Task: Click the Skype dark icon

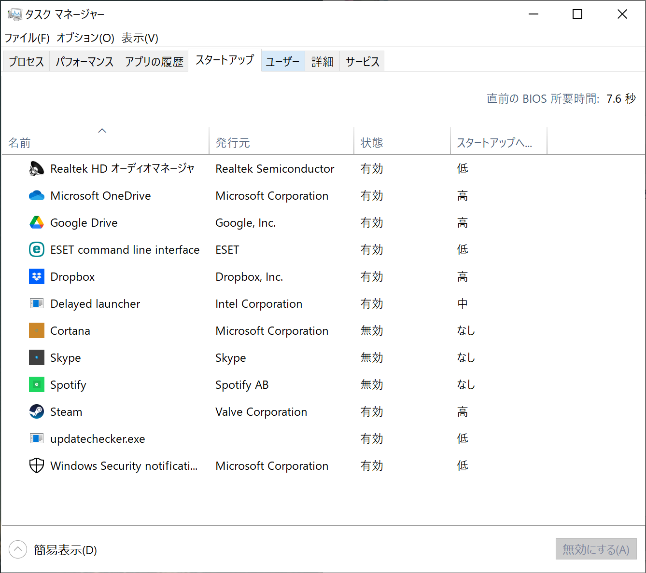Action: click(37, 357)
